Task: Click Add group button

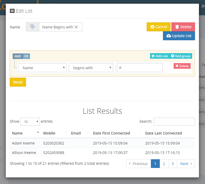Action: tap(181, 56)
